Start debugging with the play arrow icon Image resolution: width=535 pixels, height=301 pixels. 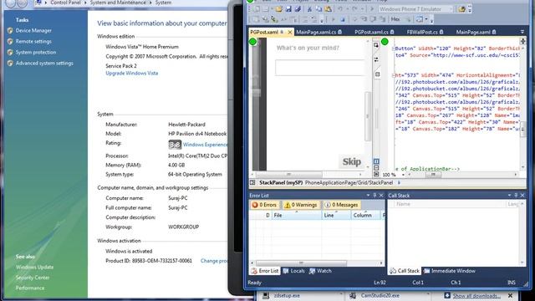point(372,9)
